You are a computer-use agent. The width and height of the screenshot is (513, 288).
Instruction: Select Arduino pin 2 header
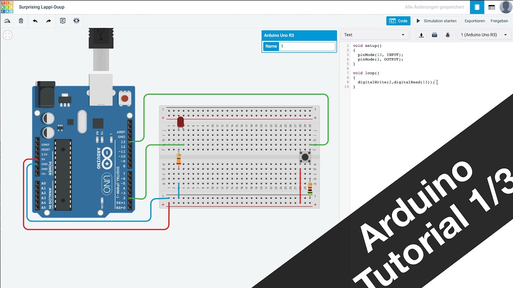tap(130, 198)
